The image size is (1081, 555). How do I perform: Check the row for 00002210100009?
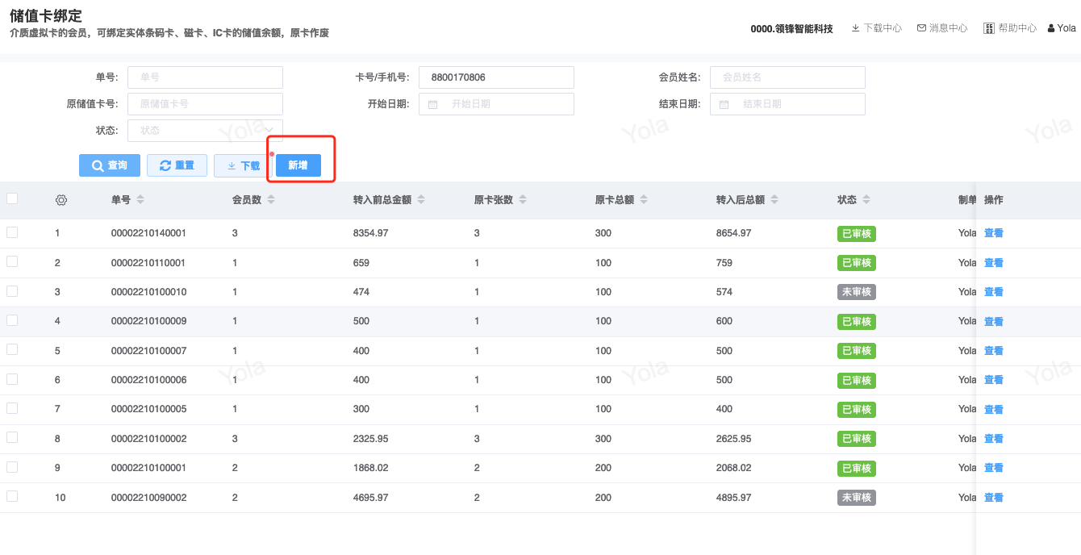pos(12,320)
